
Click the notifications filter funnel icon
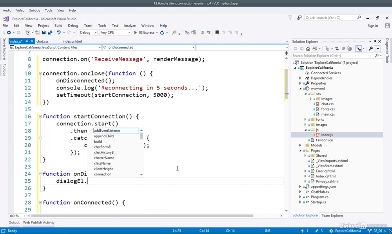point(290,18)
